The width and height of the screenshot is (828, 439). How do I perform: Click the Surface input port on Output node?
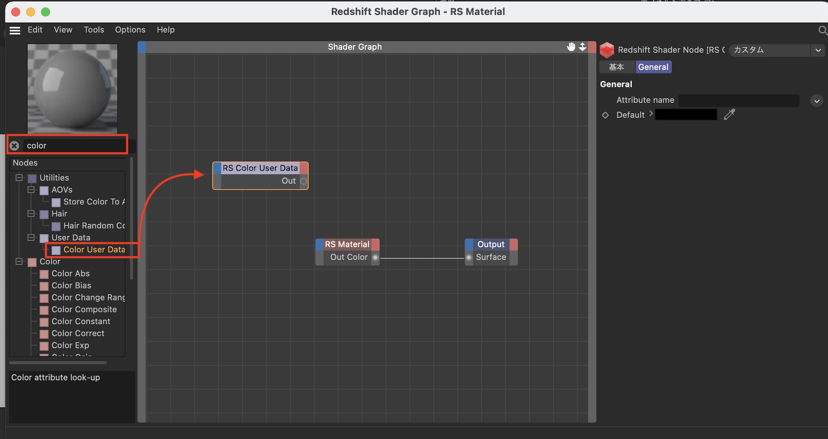pos(469,258)
